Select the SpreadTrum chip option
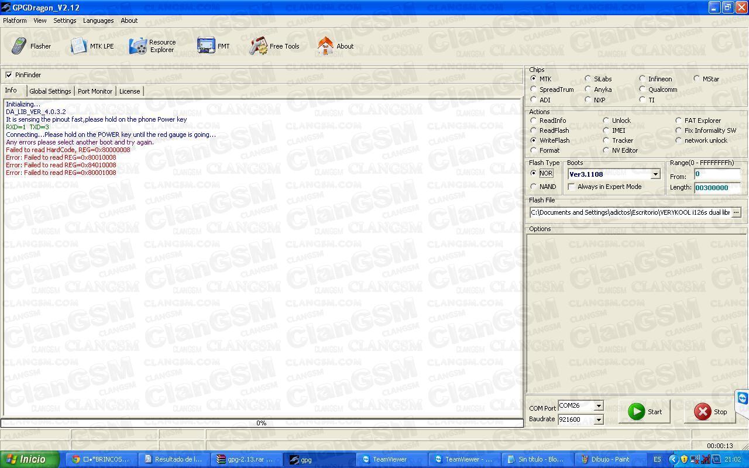Viewport: 749px width, 468px height. point(533,90)
